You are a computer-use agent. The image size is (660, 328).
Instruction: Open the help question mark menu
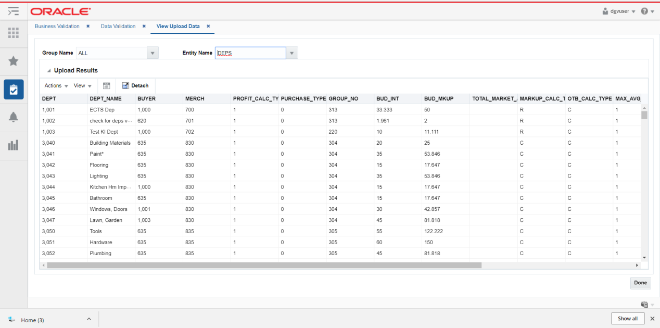[648, 11]
